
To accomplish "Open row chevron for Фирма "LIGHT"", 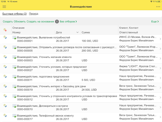I will tap(160, 68).
